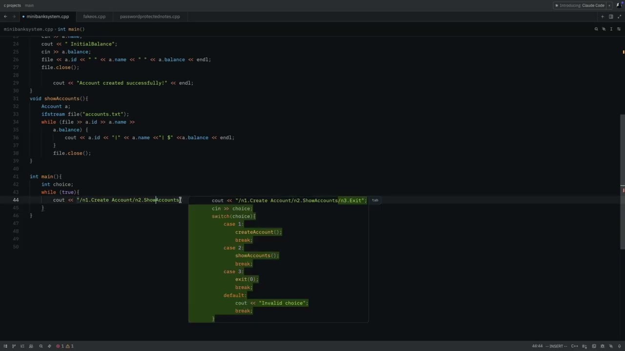Click 'file.close();' on line 27
The width and height of the screenshot is (625, 351).
(60, 67)
